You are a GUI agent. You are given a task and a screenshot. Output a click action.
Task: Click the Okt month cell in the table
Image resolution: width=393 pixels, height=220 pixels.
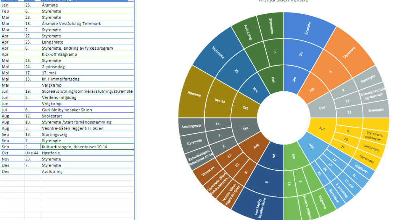pos(13,153)
